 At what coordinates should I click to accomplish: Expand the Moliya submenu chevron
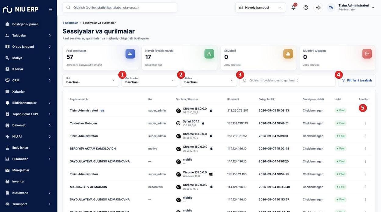[x=50, y=58]
